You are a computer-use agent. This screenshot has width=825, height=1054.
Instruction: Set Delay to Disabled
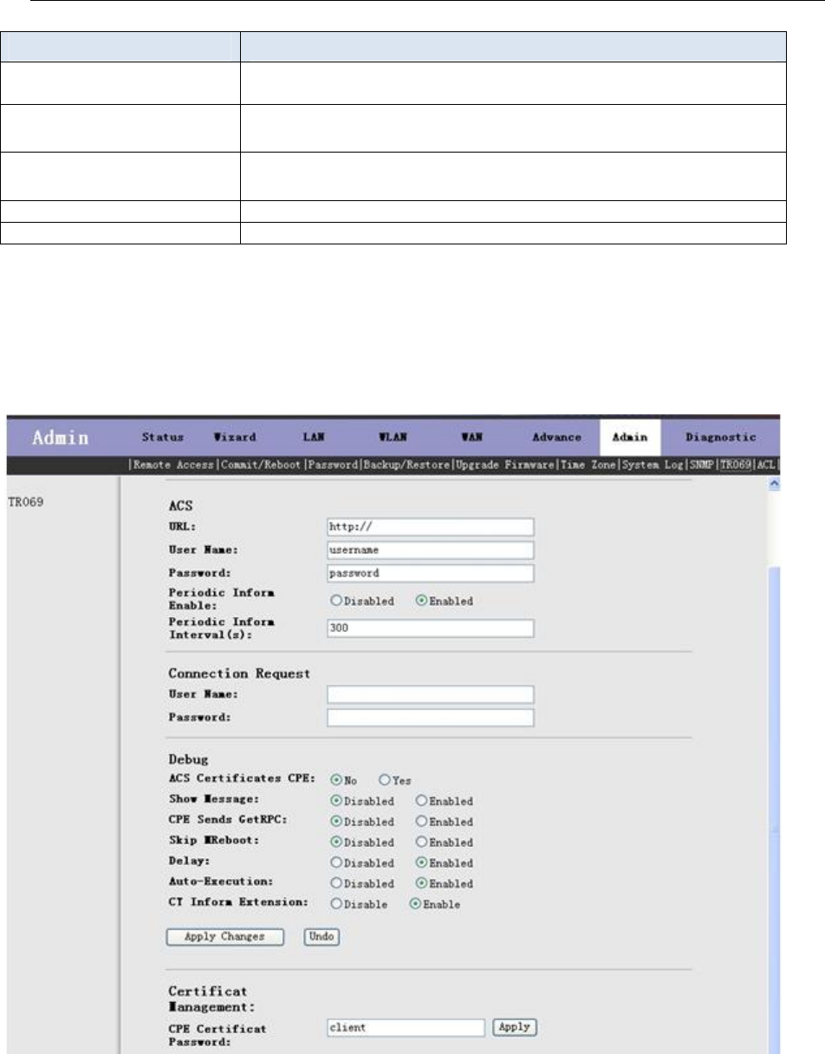tap(335, 863)
